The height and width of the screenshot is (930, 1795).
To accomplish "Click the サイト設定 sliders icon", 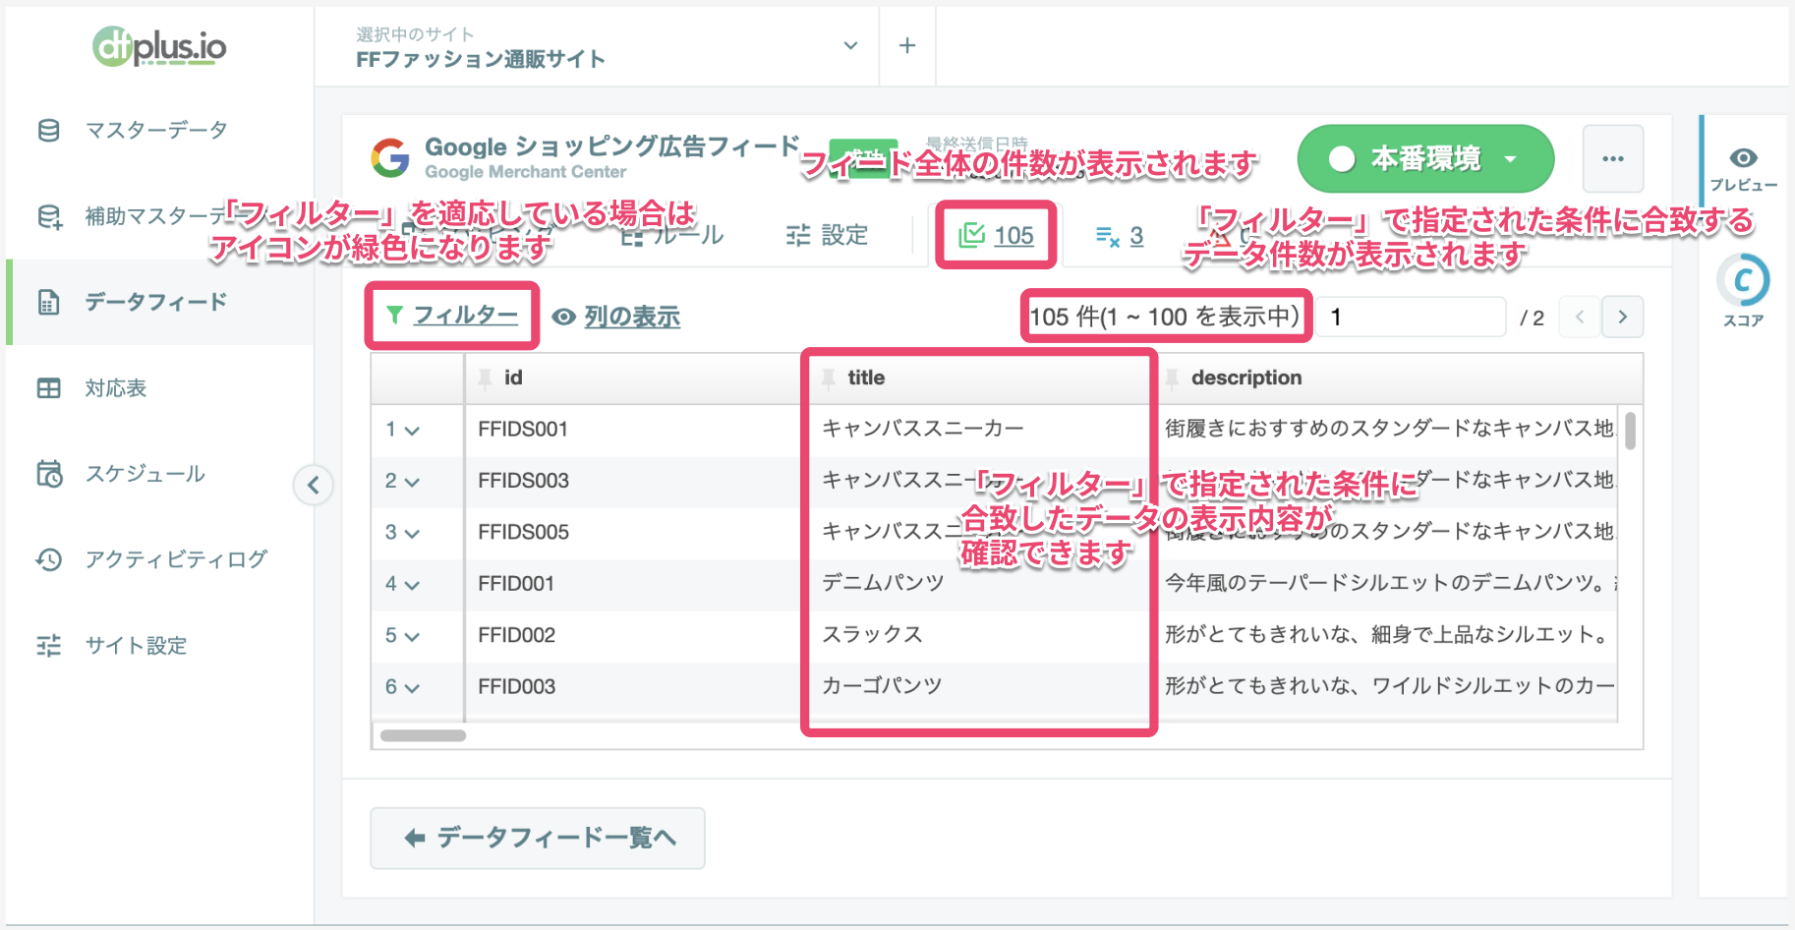I will coord(48,646).
